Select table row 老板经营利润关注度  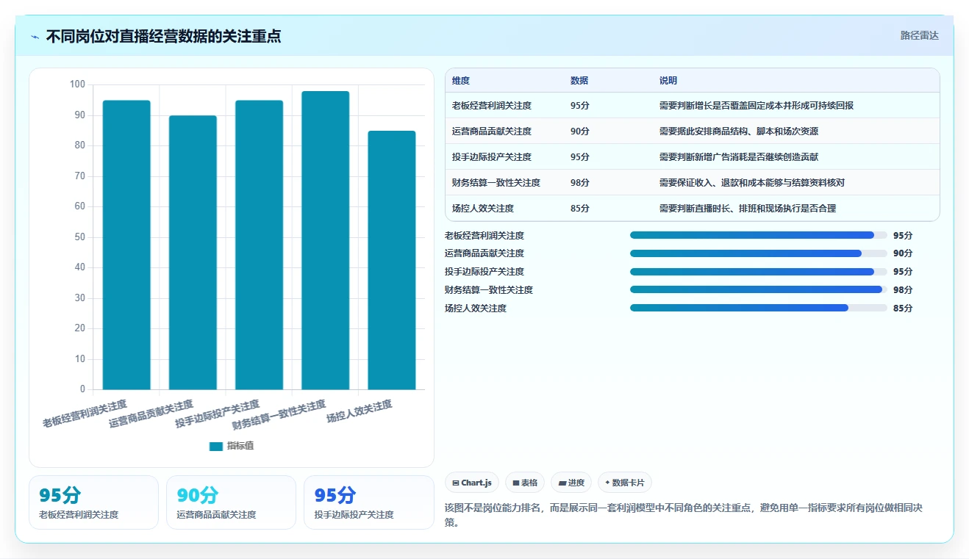pos(693,106)
